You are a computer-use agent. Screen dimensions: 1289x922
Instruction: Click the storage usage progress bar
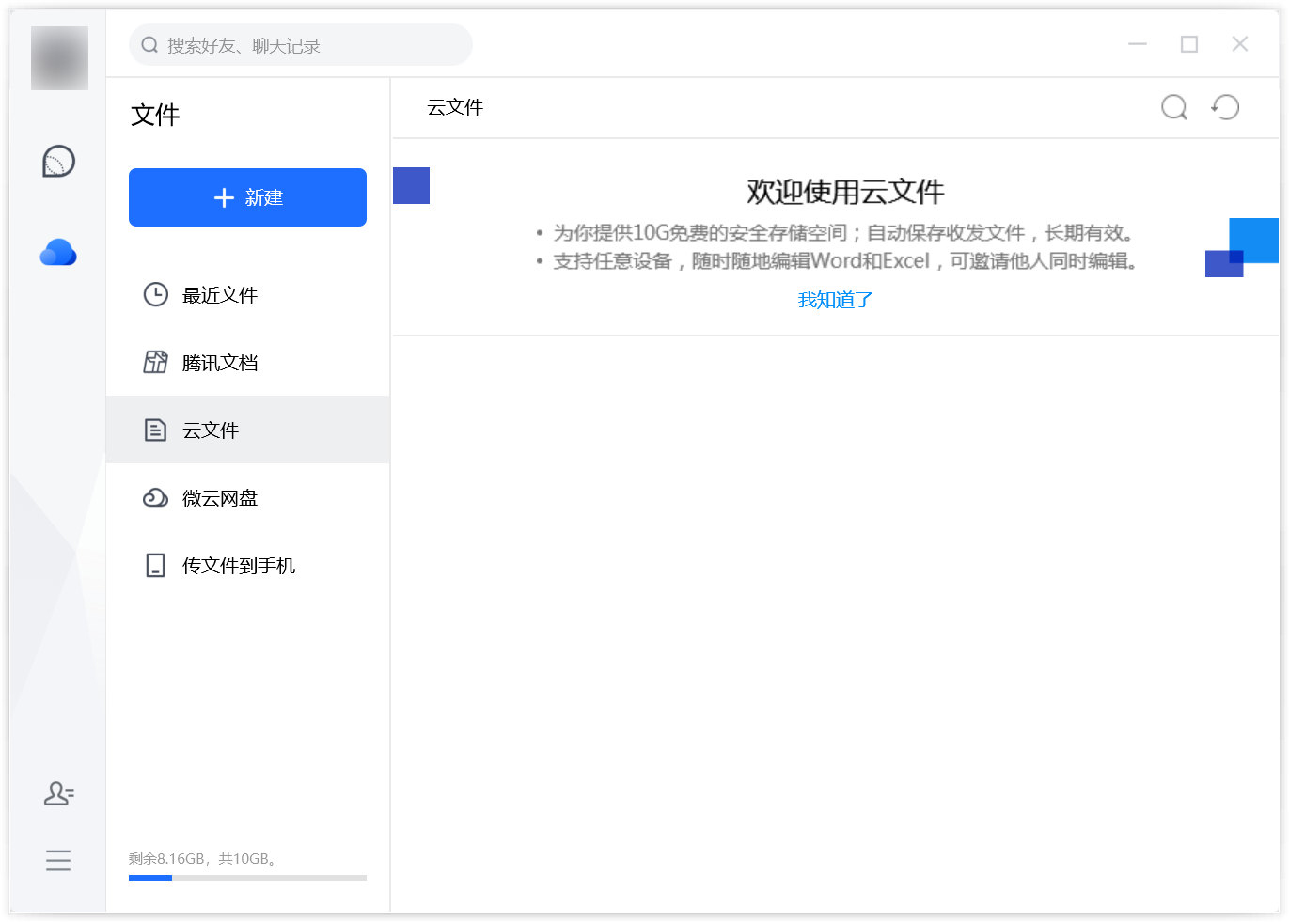(247, 878)
